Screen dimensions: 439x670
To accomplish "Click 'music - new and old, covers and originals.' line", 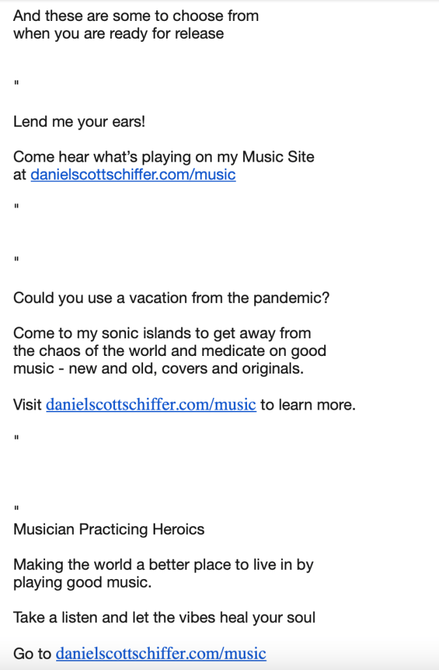I will [x=159, y=368].
